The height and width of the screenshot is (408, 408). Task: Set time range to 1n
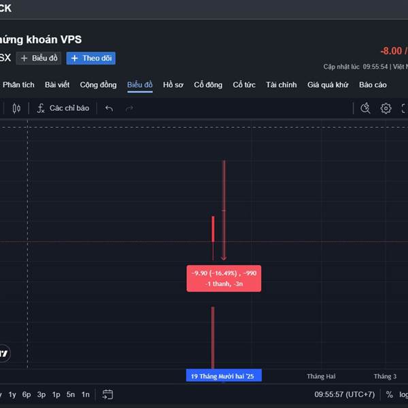click(x=86, y=394)
